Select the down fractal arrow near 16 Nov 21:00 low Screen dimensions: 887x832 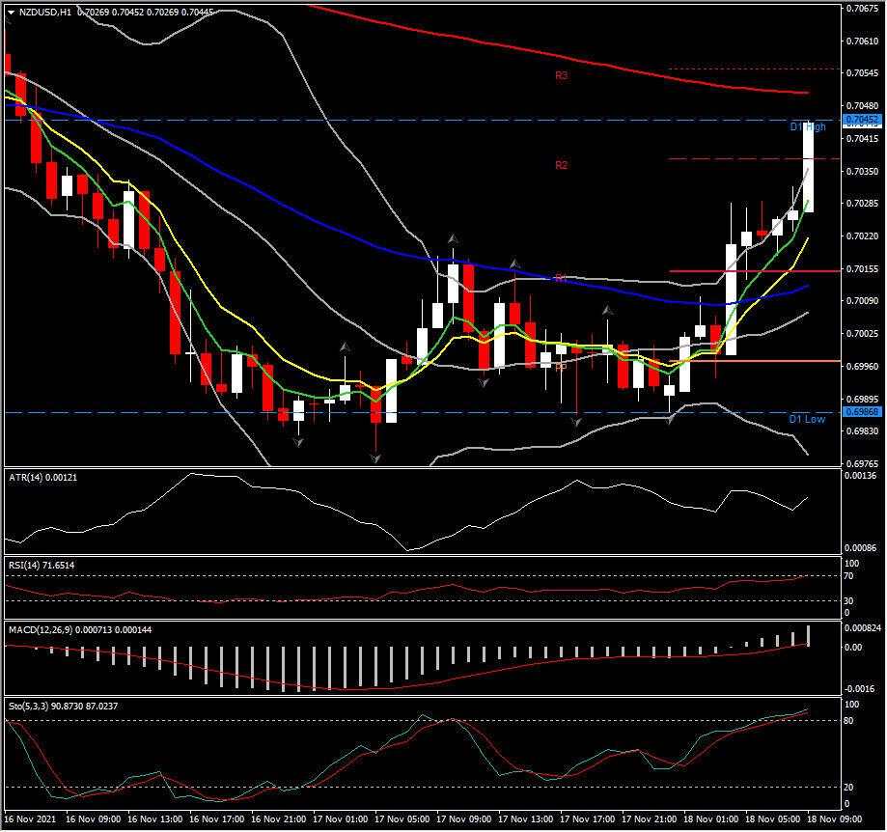[x=298, y=442]
